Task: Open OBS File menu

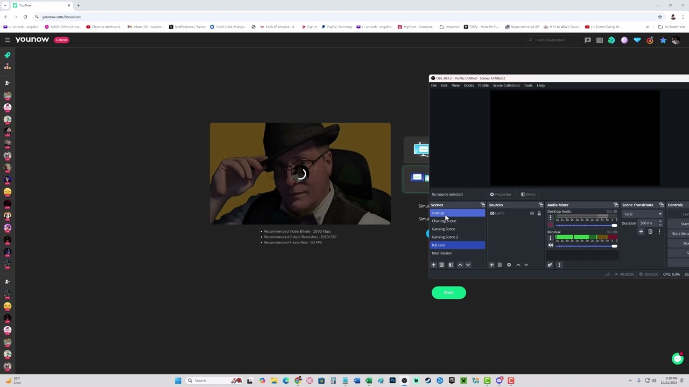Action: (x=434, y=85)
